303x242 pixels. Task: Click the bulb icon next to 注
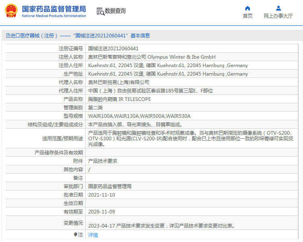click(75, 235)
